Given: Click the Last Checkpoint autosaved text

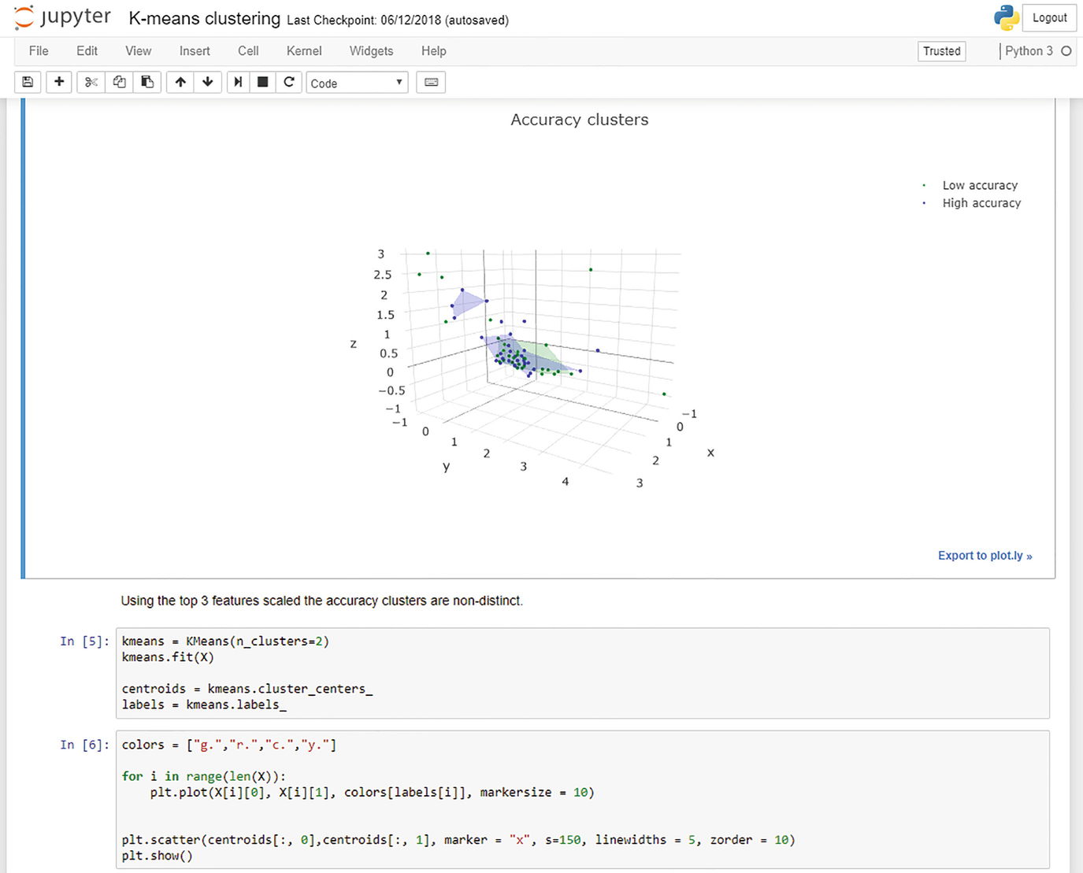Looking at the screenshot, I should 398,20.
